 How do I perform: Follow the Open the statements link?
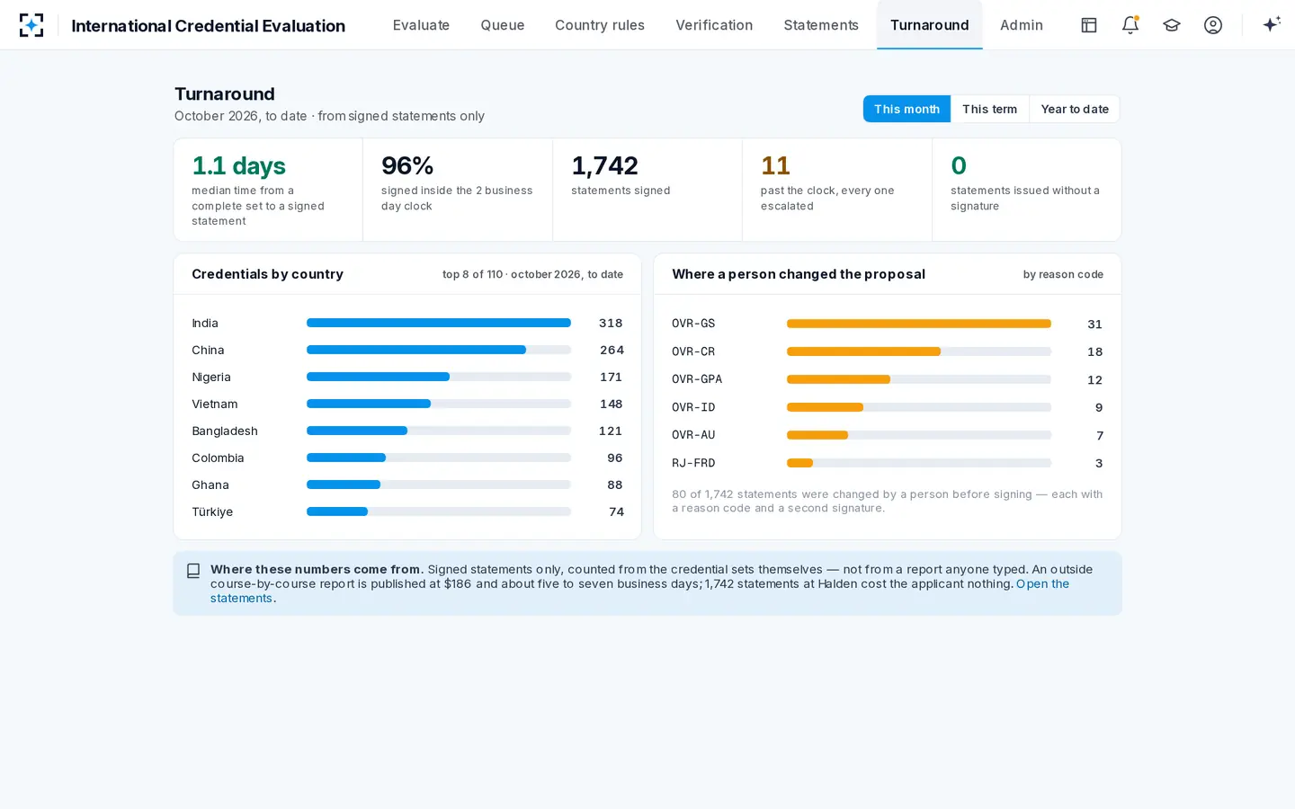tap(1042, 584)
